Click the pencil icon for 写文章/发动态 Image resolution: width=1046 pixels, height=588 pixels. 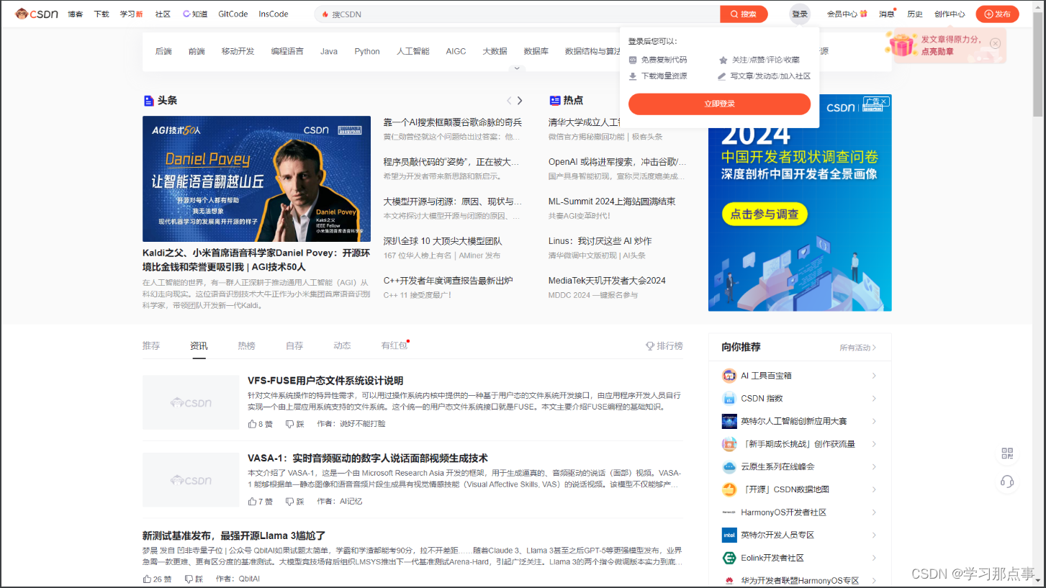[723, 76]
